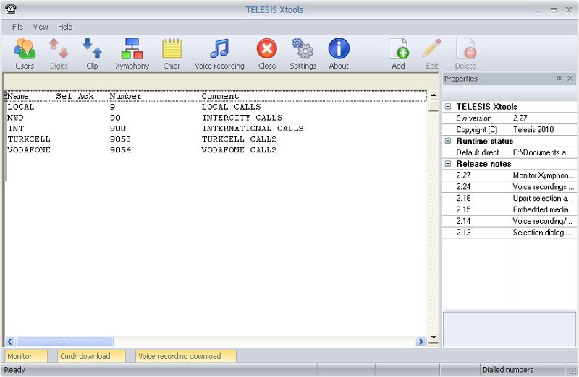Click the Add document icon
The width and height of the screenshot is (579, 377).
click(398, 49)
